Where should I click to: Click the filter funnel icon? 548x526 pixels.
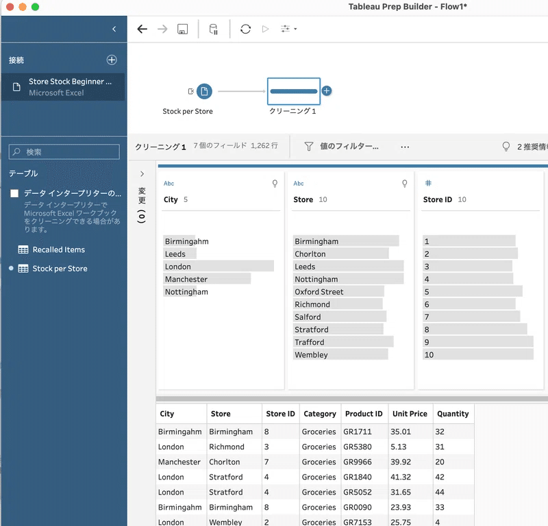point(309,147)
